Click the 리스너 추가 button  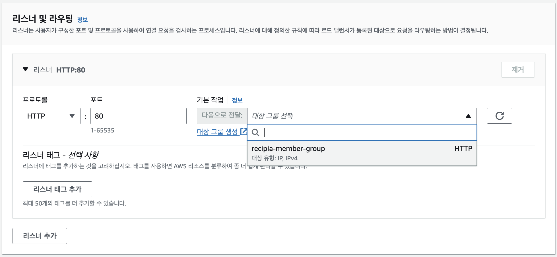40,236
